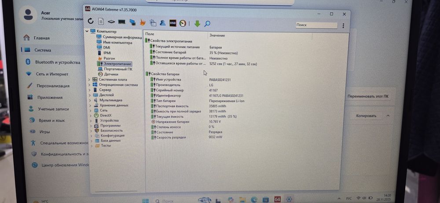Open Персонализация in Settings sidebar

click(x=53, y=86)
